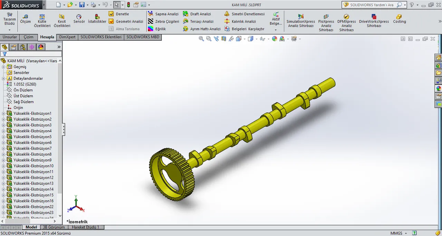The image size is (442, 236).
Task: Run Tersaçı Analizi undercut analysis
Action: (x=198, y=21)
